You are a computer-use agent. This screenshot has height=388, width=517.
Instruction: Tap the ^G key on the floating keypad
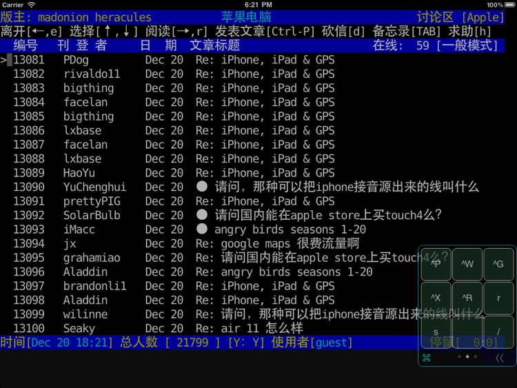click(498, 264)
